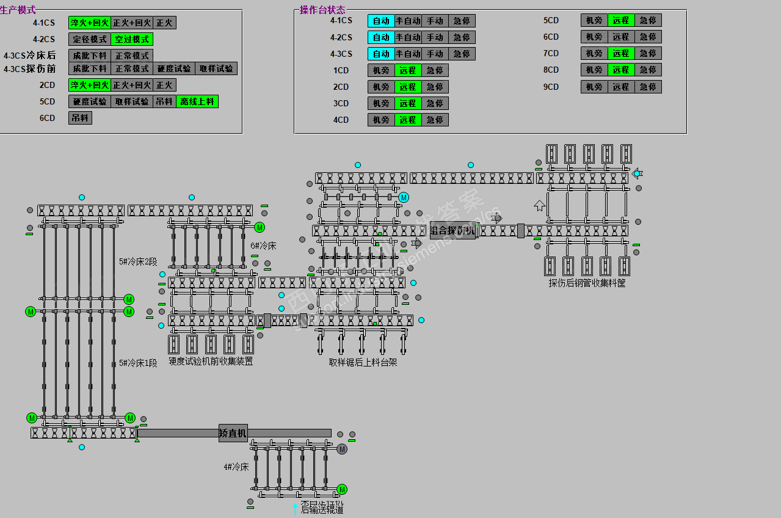Set 4-1CS console to 自动
Viewport: 781px width, 518px height.
(x=381, y=21)
